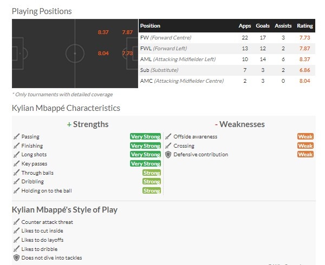
Task: Click the Apps column header
Action: click(245, 26)
